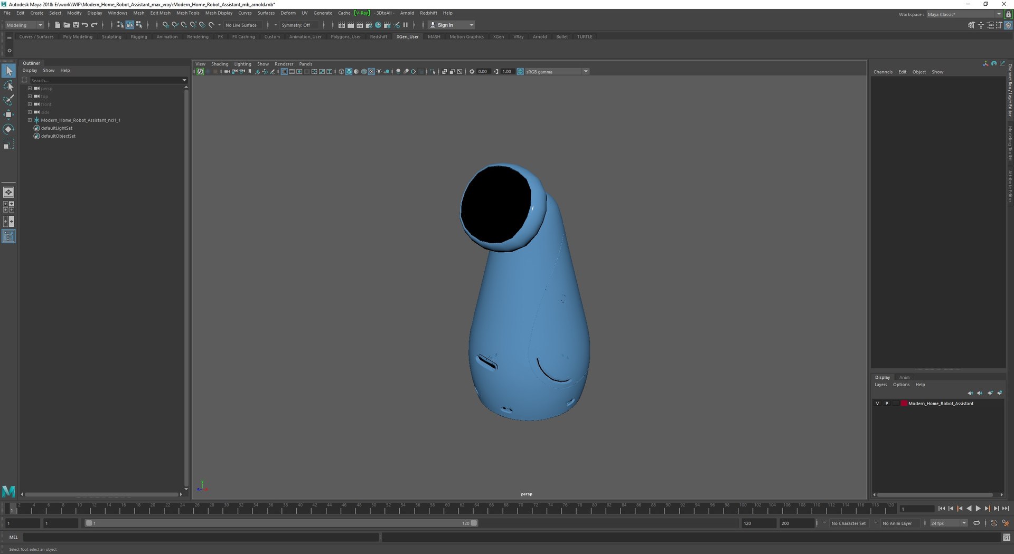Toggle layer visibility V for Modern_Home_Robot_Assistant

tap(878, 404)
